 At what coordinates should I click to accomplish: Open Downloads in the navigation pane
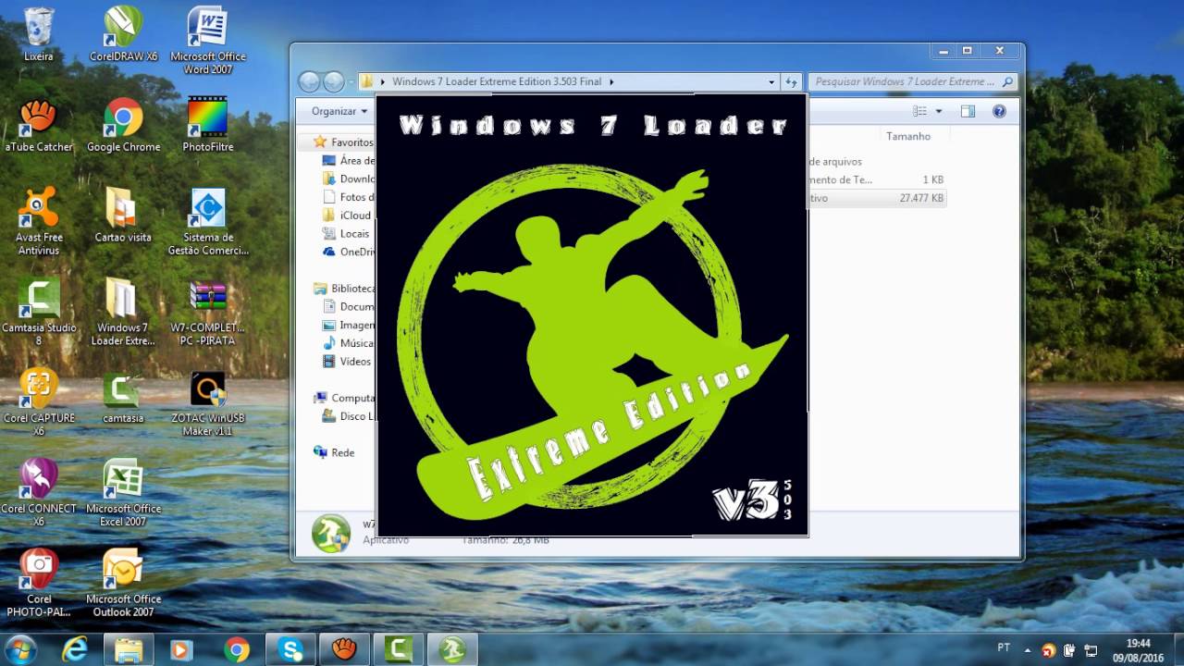point(349,179)
